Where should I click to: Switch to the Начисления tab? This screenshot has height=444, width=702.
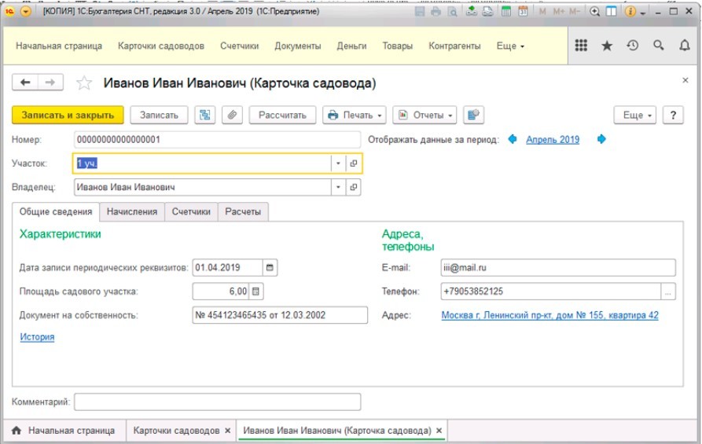pyautogui.click(x=132, y=211)
